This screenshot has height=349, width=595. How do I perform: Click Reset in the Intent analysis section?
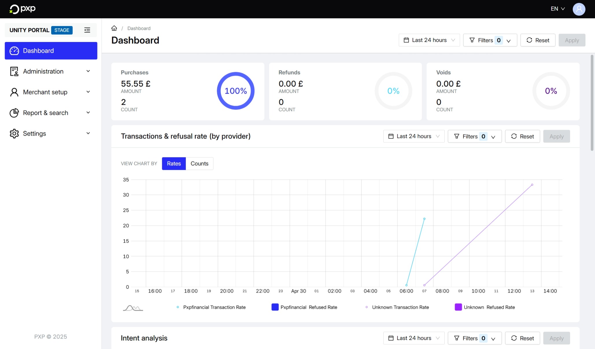coord(522,338)
